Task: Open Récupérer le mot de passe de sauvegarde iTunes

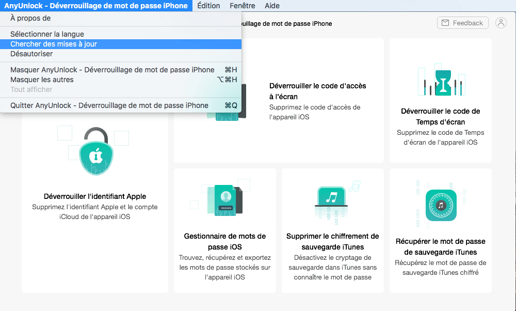Action: [x=440, y=247]
